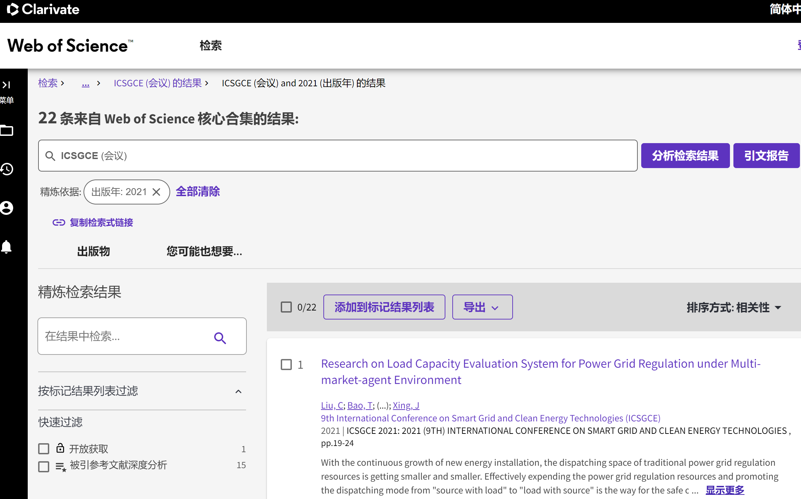Click 分析检索结果 button
The width and height of the screenshot is (801, 499).
tap(685, 156)
